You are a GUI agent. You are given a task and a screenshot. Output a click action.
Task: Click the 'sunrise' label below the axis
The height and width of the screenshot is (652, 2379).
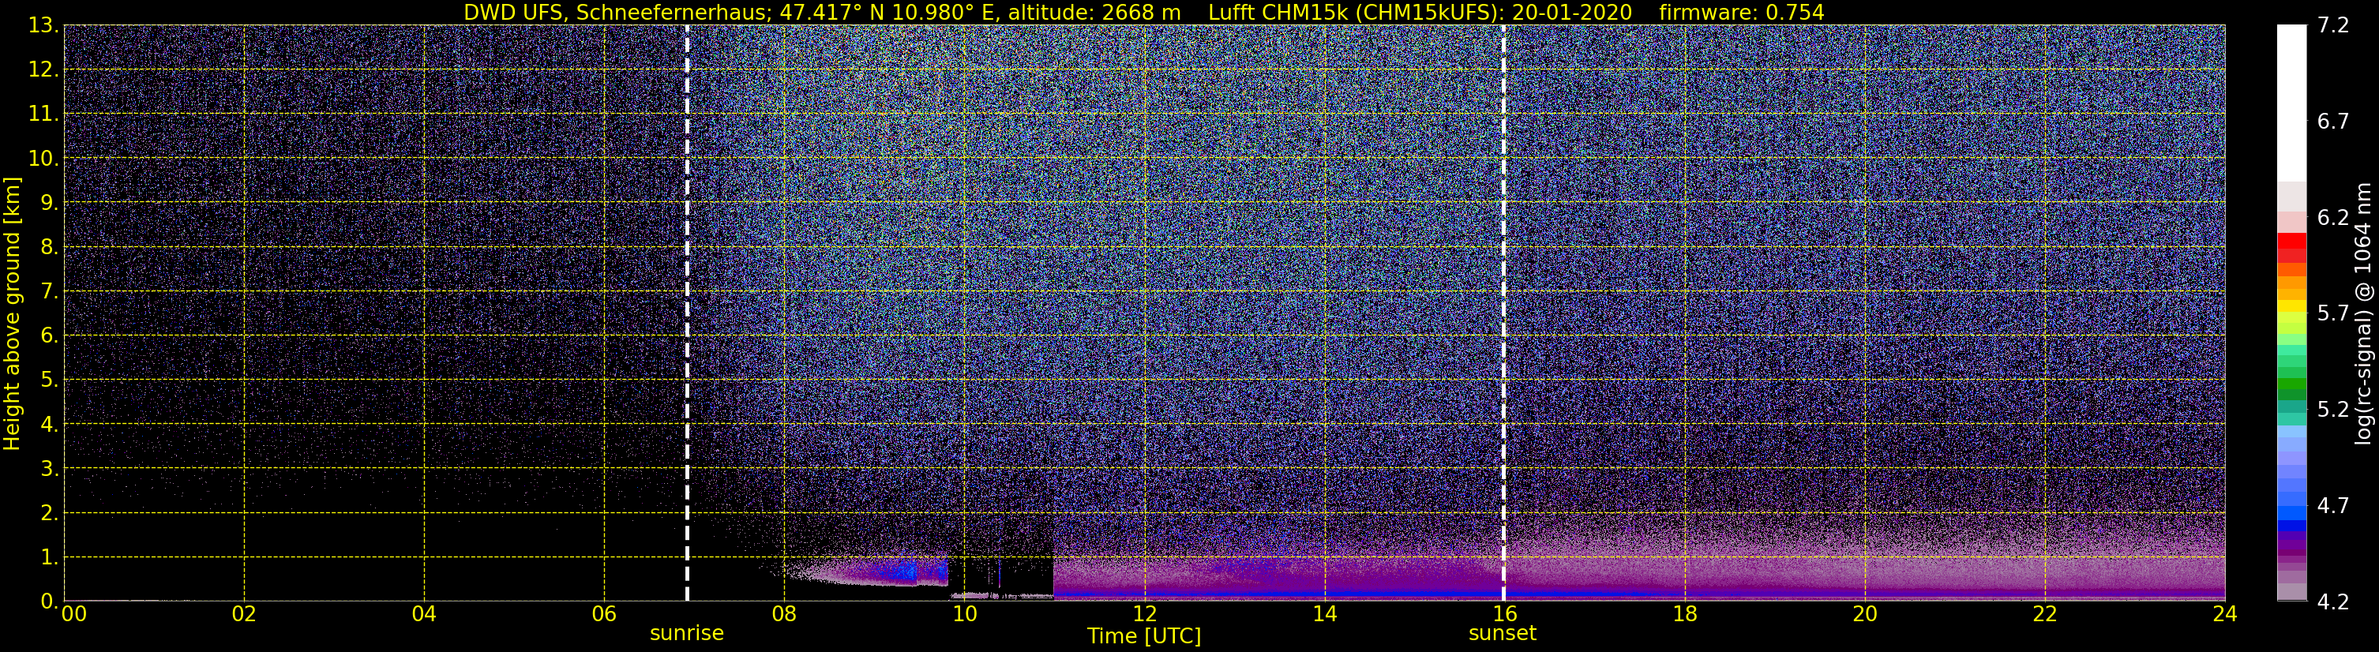(687, 634)
